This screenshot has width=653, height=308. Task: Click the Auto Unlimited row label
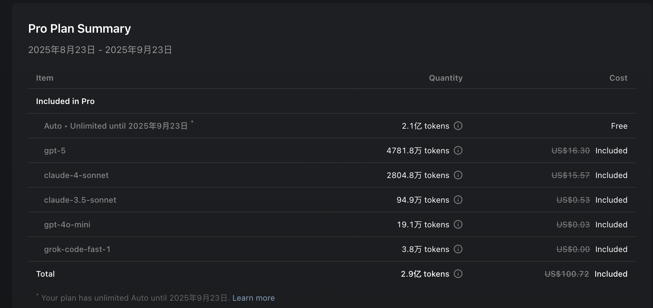pyautogui.click(x=116, y=126)
